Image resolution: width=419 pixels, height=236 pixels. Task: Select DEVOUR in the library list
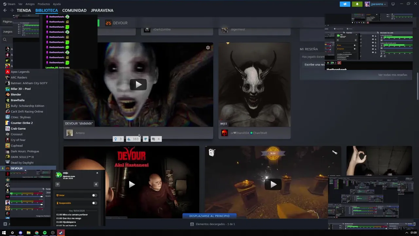[16, 168]
